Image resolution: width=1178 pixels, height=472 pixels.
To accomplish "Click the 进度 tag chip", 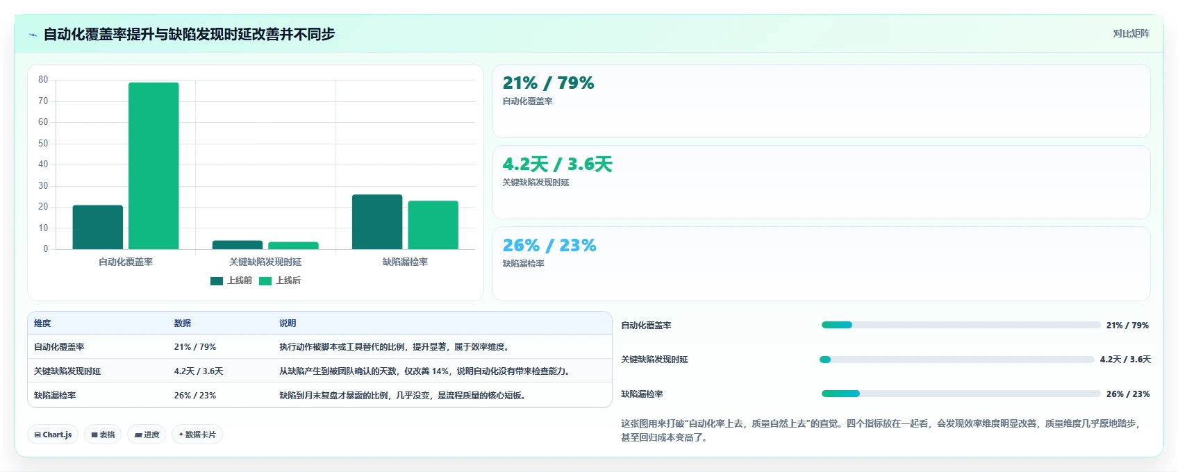I will coord(147,435).
